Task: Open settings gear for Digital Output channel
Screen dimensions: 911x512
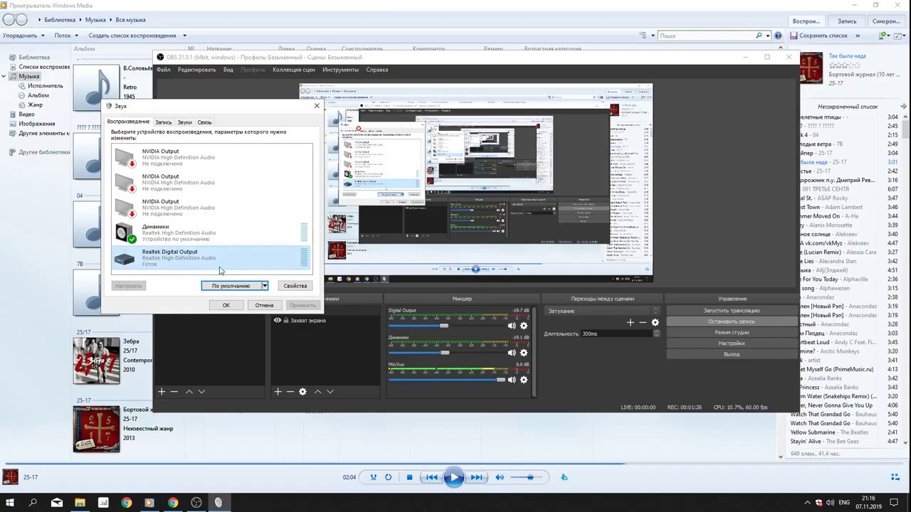Action: pos(524,326)
